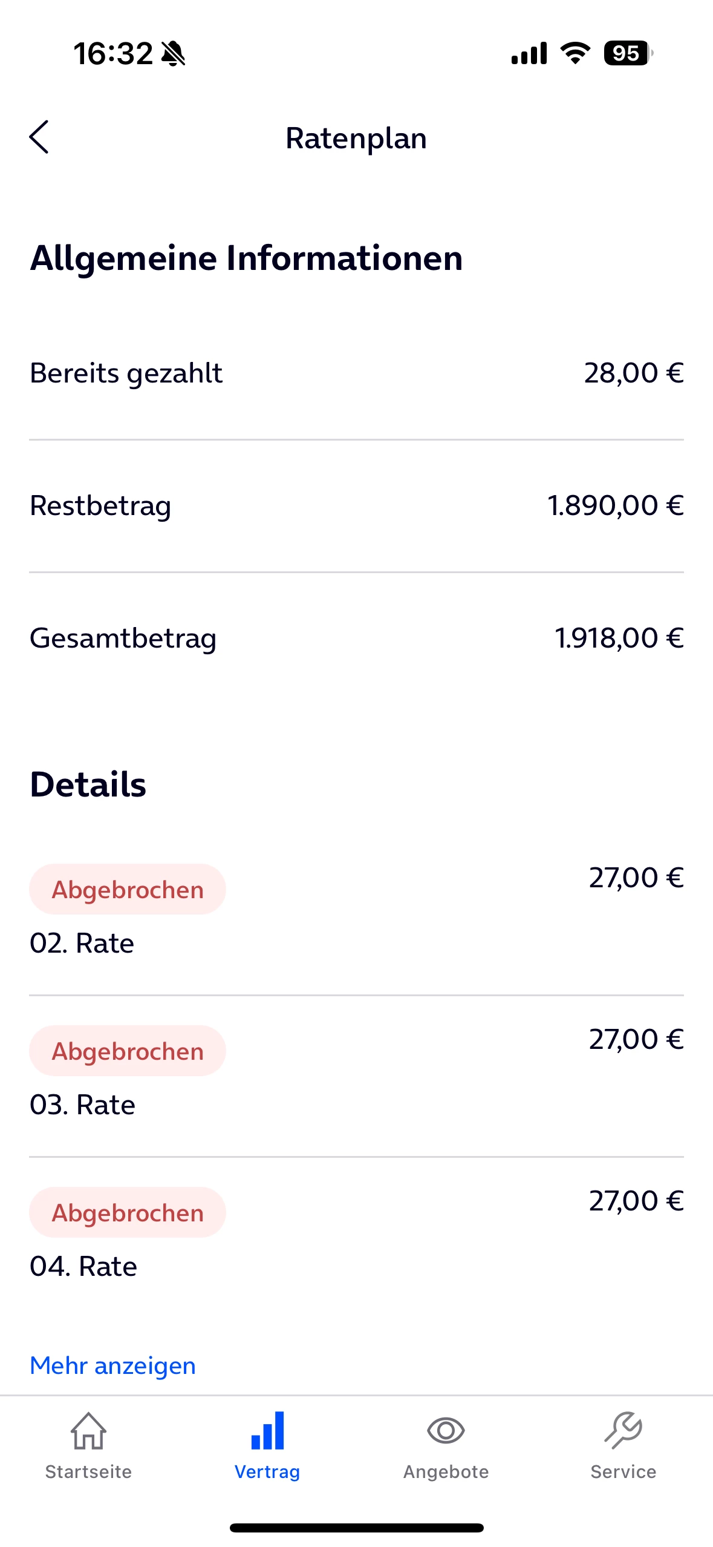Tap the cellular signal bars icon
The width and height of the screenshot is (713, 1547).
coord(529,53)
